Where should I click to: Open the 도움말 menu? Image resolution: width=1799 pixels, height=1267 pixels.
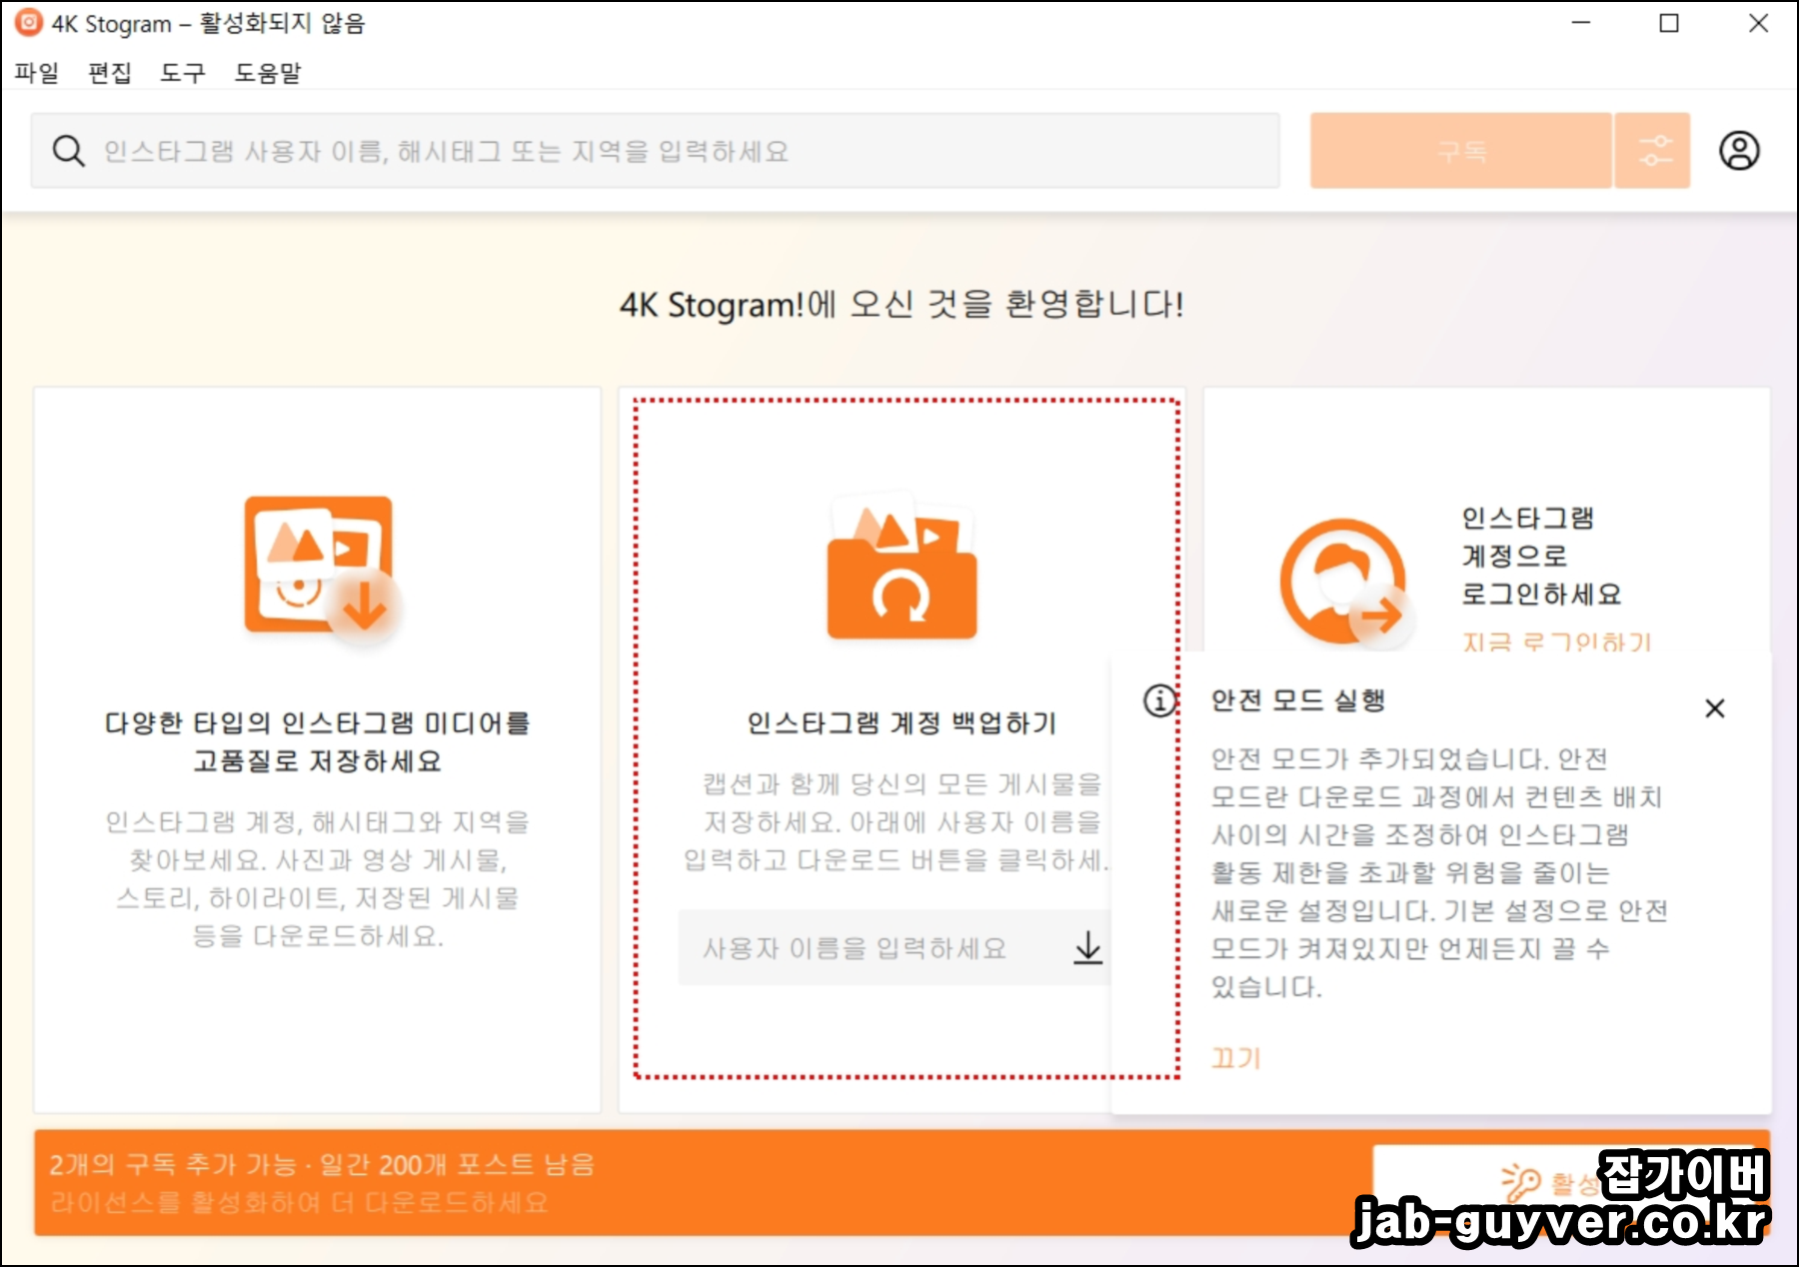tap(268, 73)
